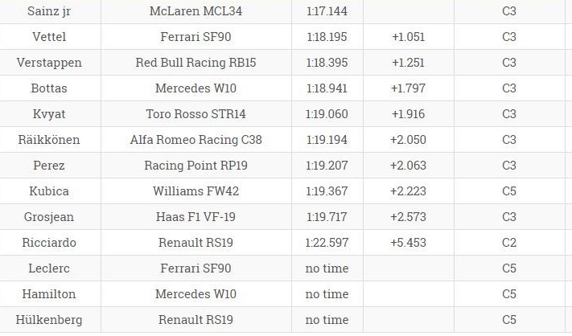Viewport: 572px width, 336px height.
Task: Select the 1:18.941 lap time
Action: pyautogui.click(x=327, y=88)
